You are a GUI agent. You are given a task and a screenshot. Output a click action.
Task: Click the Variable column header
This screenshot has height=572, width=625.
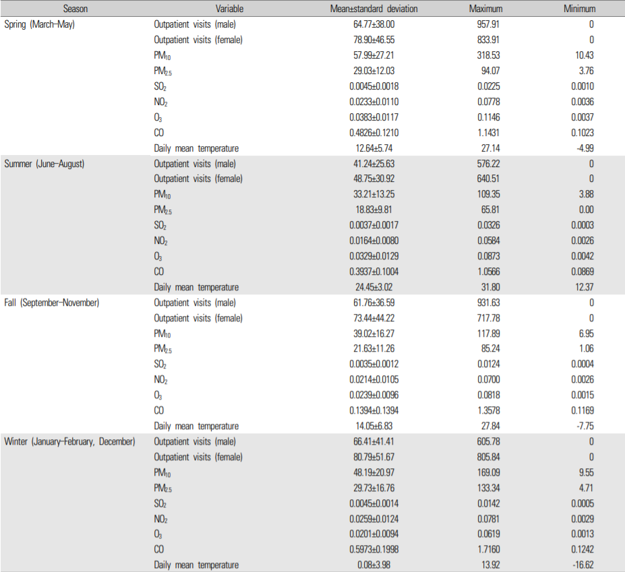click(x=229, y=9)
